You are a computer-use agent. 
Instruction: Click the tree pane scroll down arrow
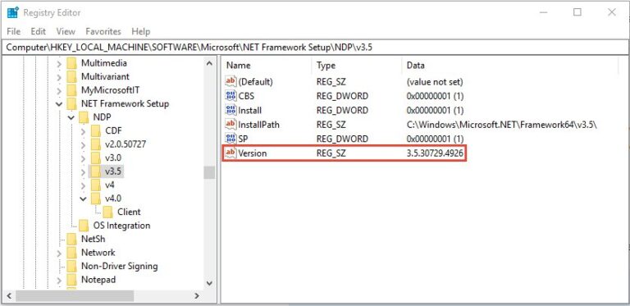(x=209, y=283)
